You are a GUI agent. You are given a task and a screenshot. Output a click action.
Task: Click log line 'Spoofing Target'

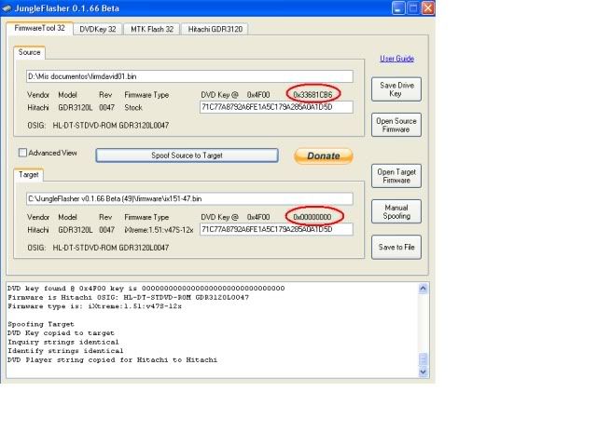point(41,324)
